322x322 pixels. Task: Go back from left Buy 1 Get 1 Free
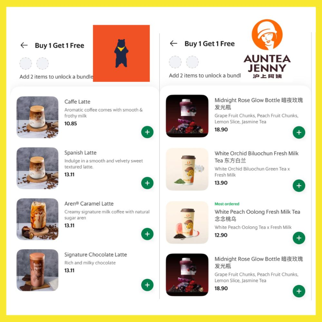24,45
